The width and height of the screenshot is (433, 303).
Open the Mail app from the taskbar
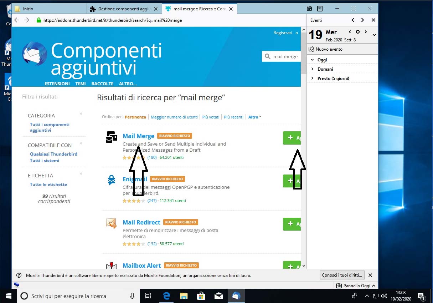coord(218,296)
